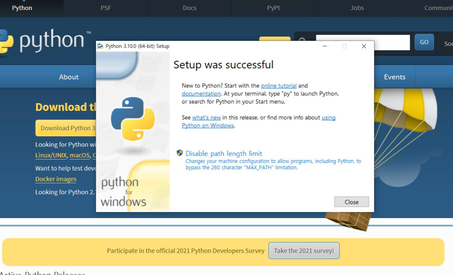Select the Jobs tab on website top bar

[x=357, y=8]
